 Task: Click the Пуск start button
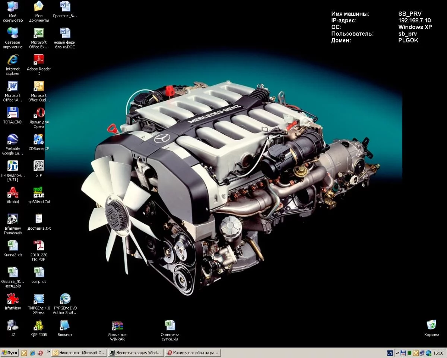(9, 353)
